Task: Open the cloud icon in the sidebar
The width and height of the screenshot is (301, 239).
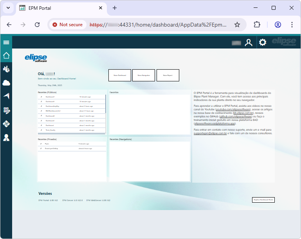Action: pyautogui.click(x=6, y=83)
